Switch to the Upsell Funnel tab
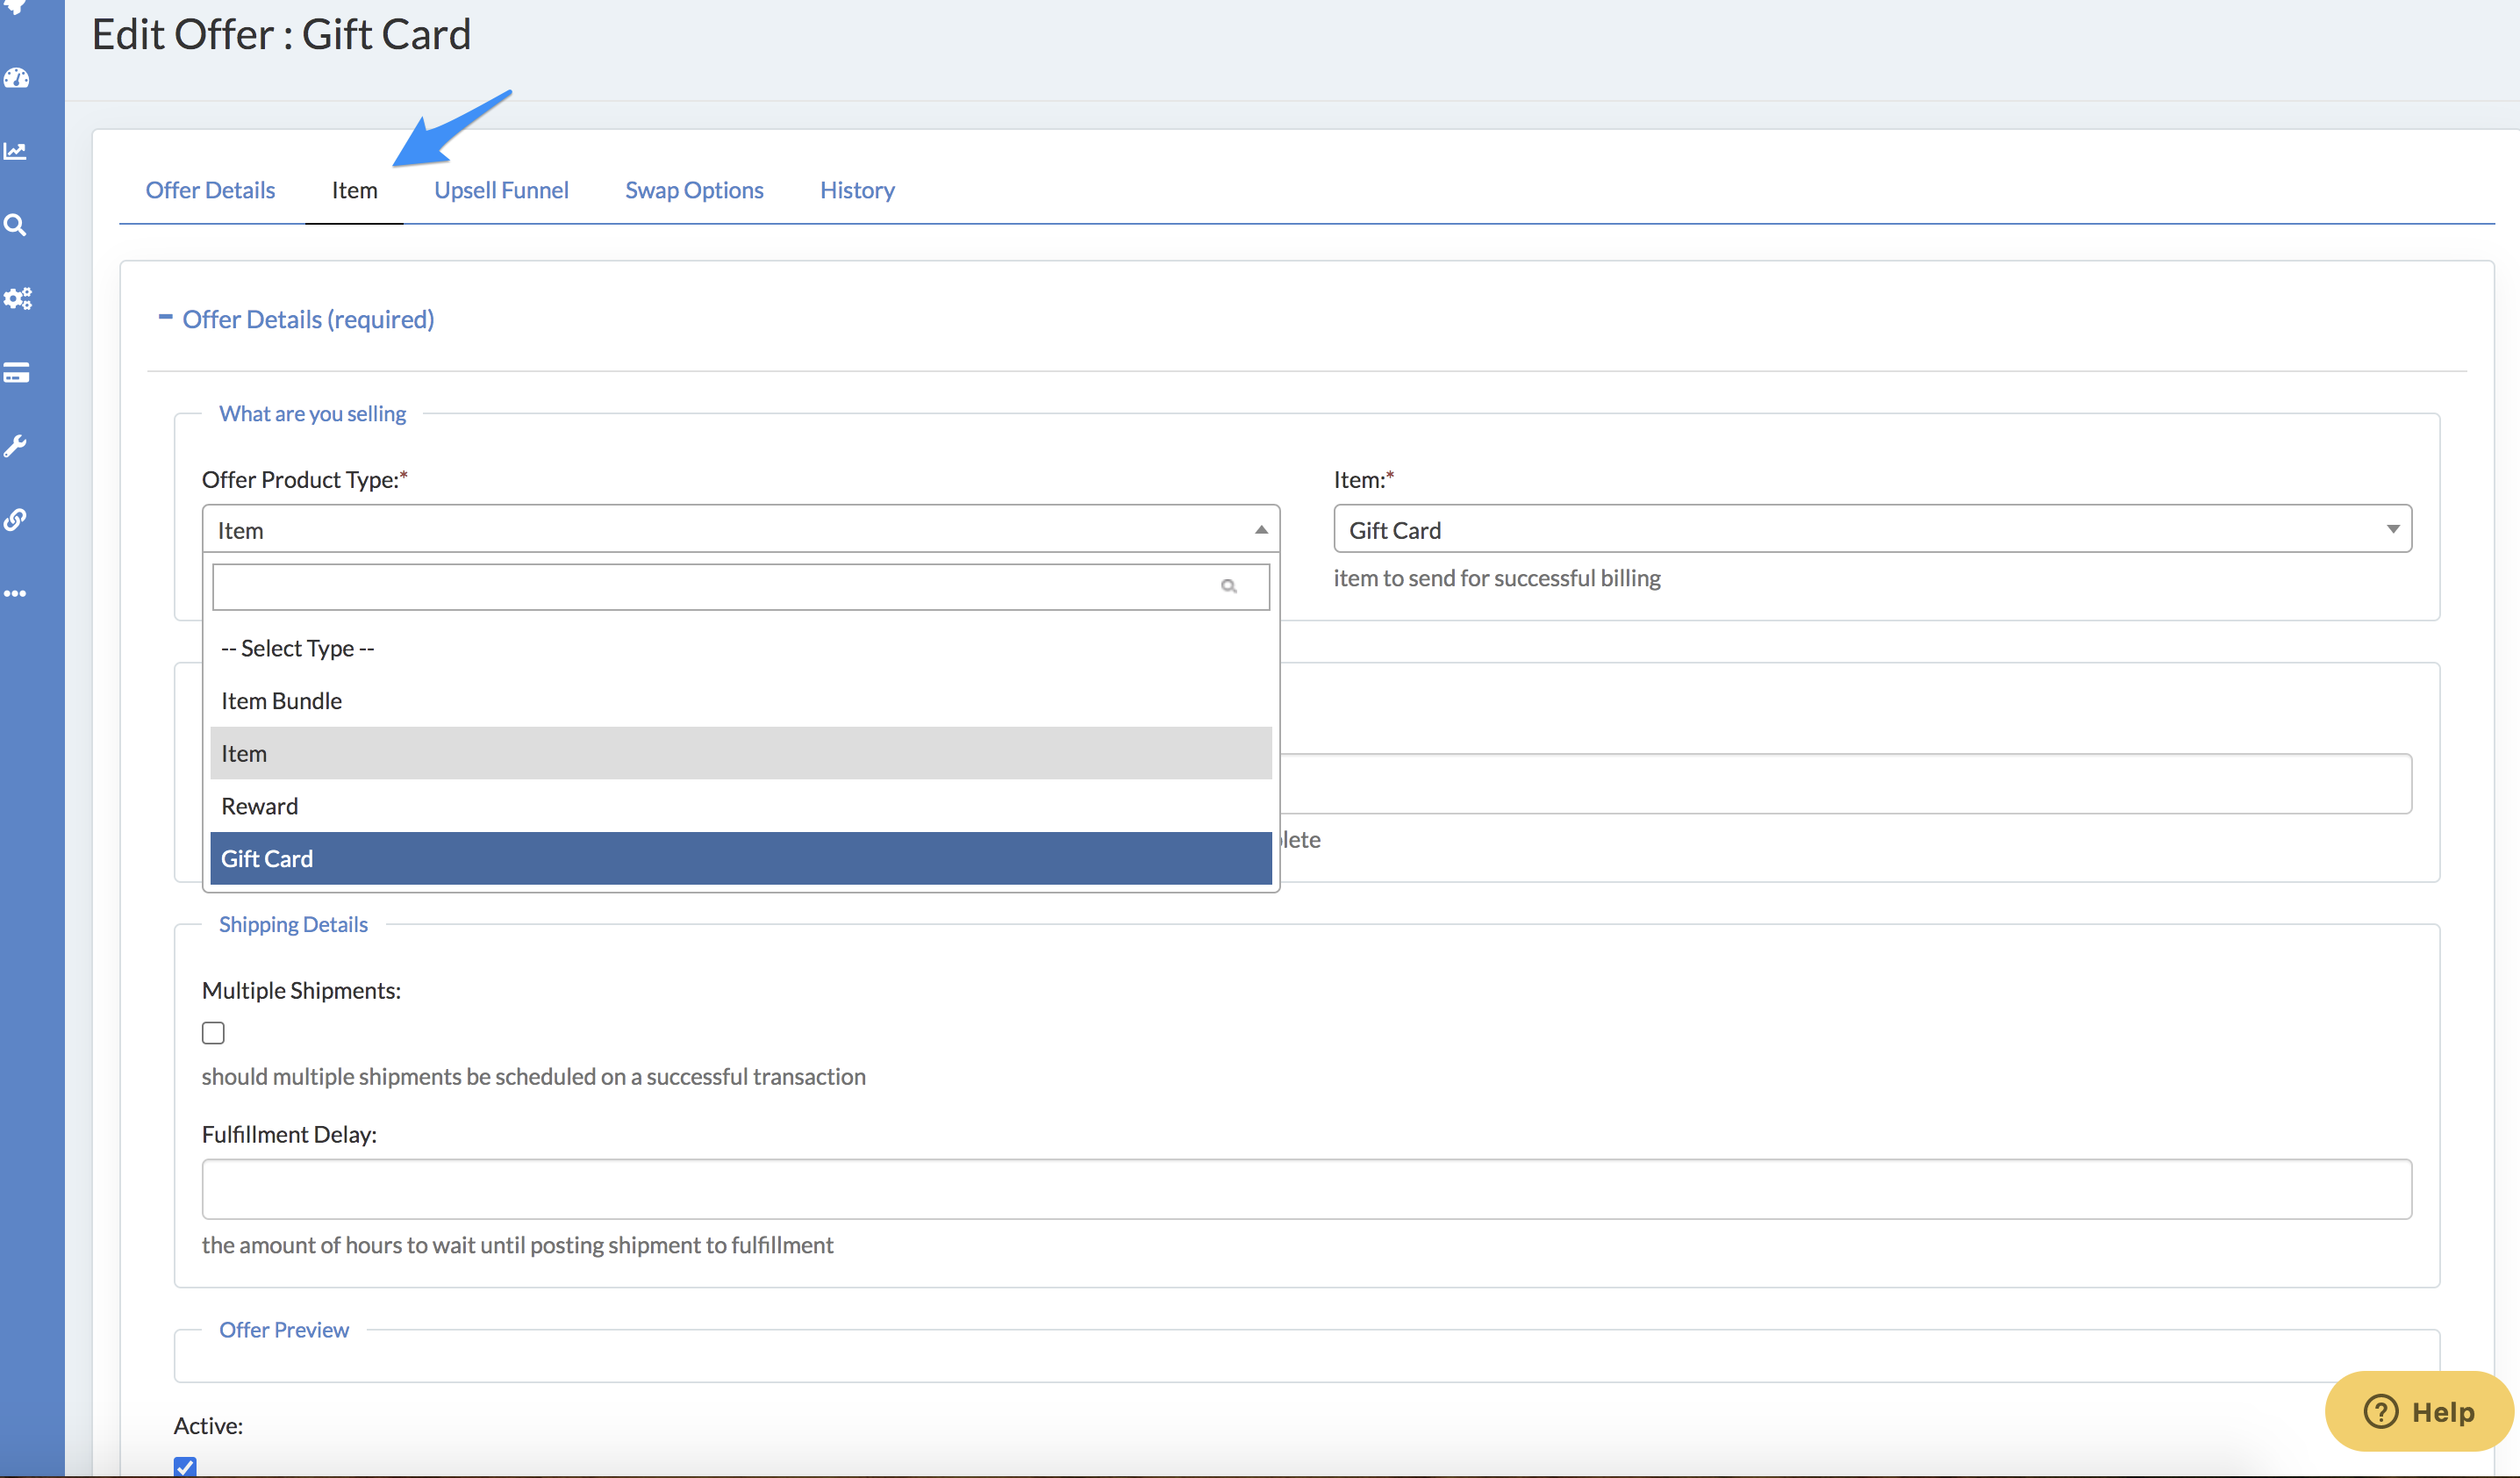 pos(501,190)
